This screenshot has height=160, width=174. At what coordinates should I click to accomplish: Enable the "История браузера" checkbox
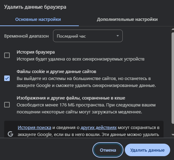pyautogui.click(x=7, y=55)
